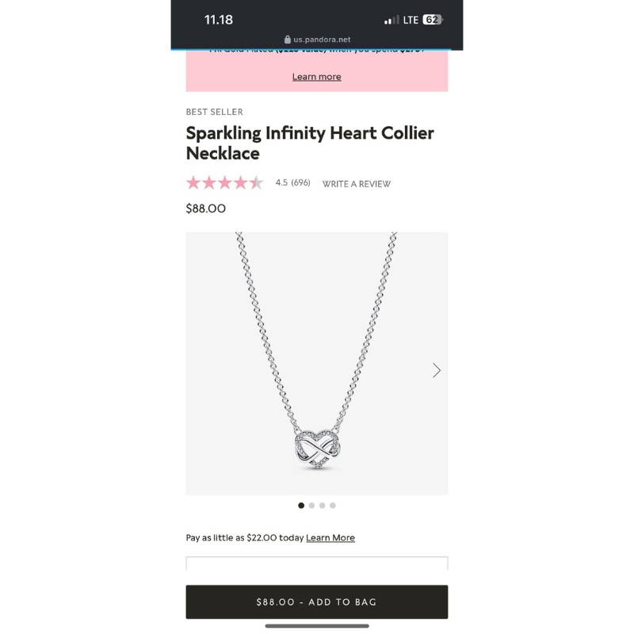
Task: Open Learn more in the pink promo banner
Action: click(316, 77)
